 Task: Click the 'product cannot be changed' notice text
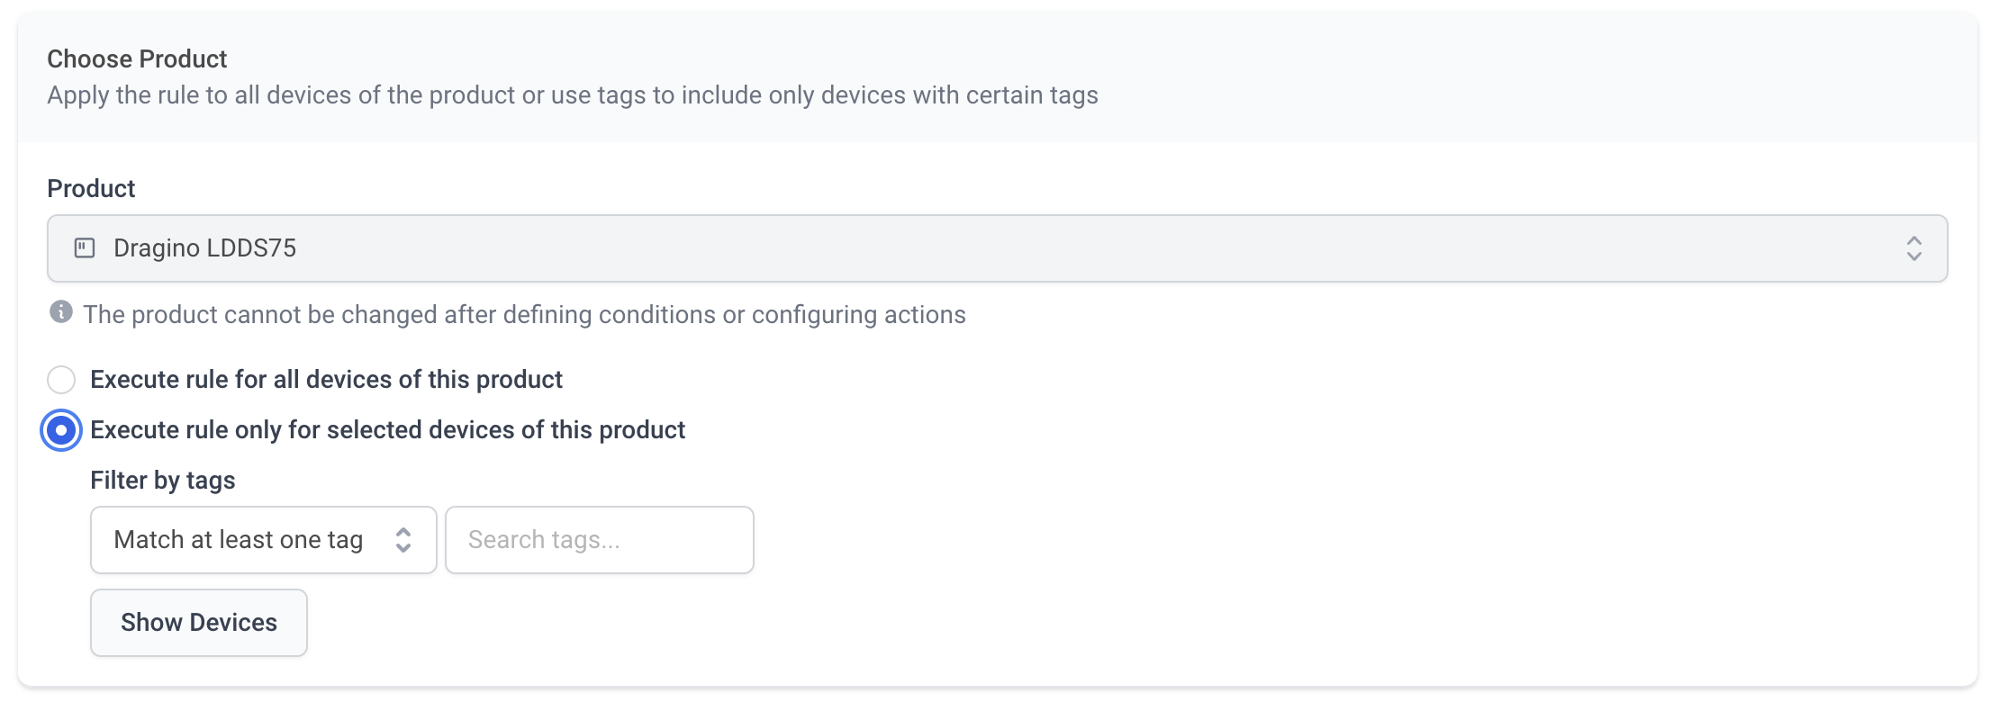tap(524, 315)
